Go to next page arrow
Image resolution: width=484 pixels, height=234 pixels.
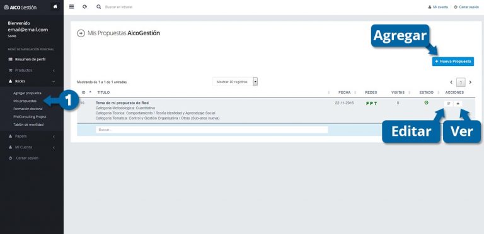[x=470, y=82]
